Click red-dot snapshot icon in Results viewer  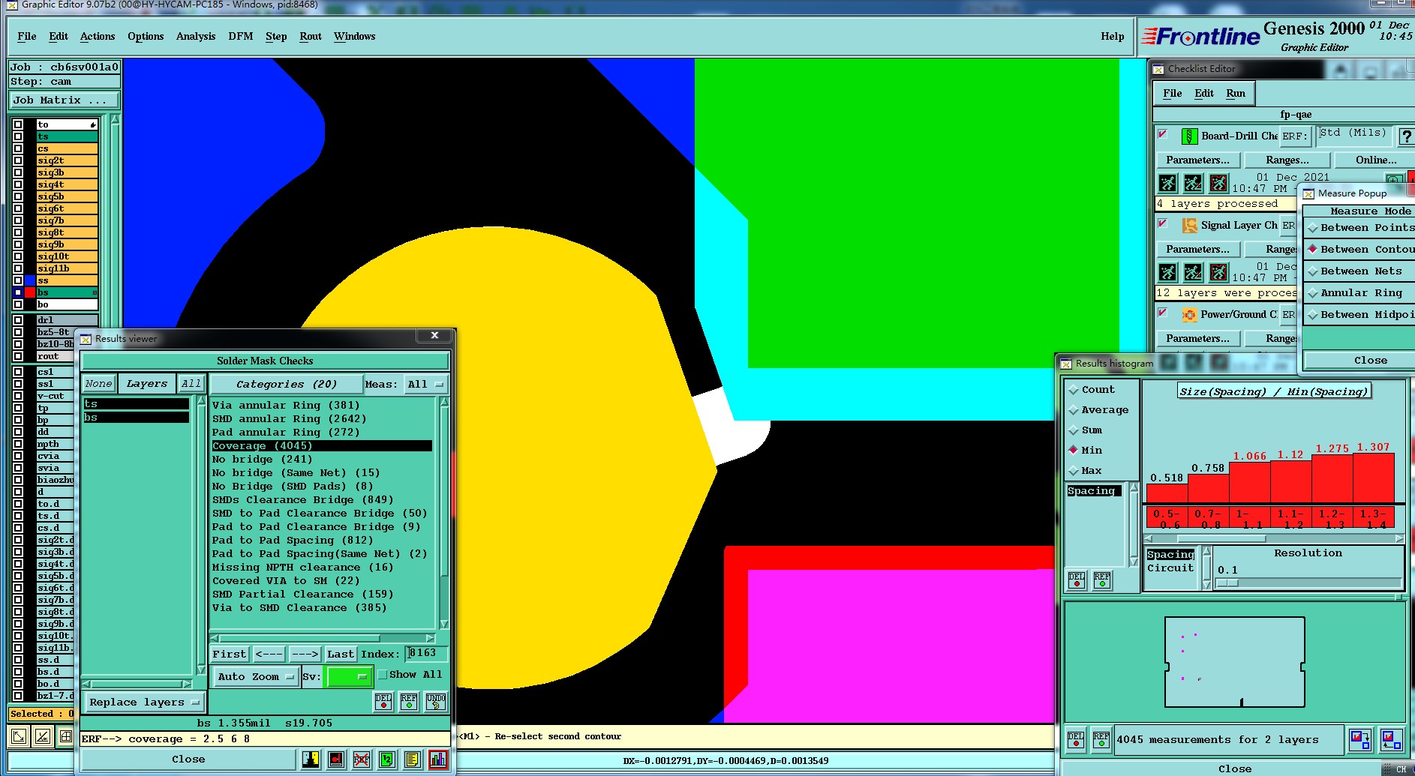click(x=336, y=760)
